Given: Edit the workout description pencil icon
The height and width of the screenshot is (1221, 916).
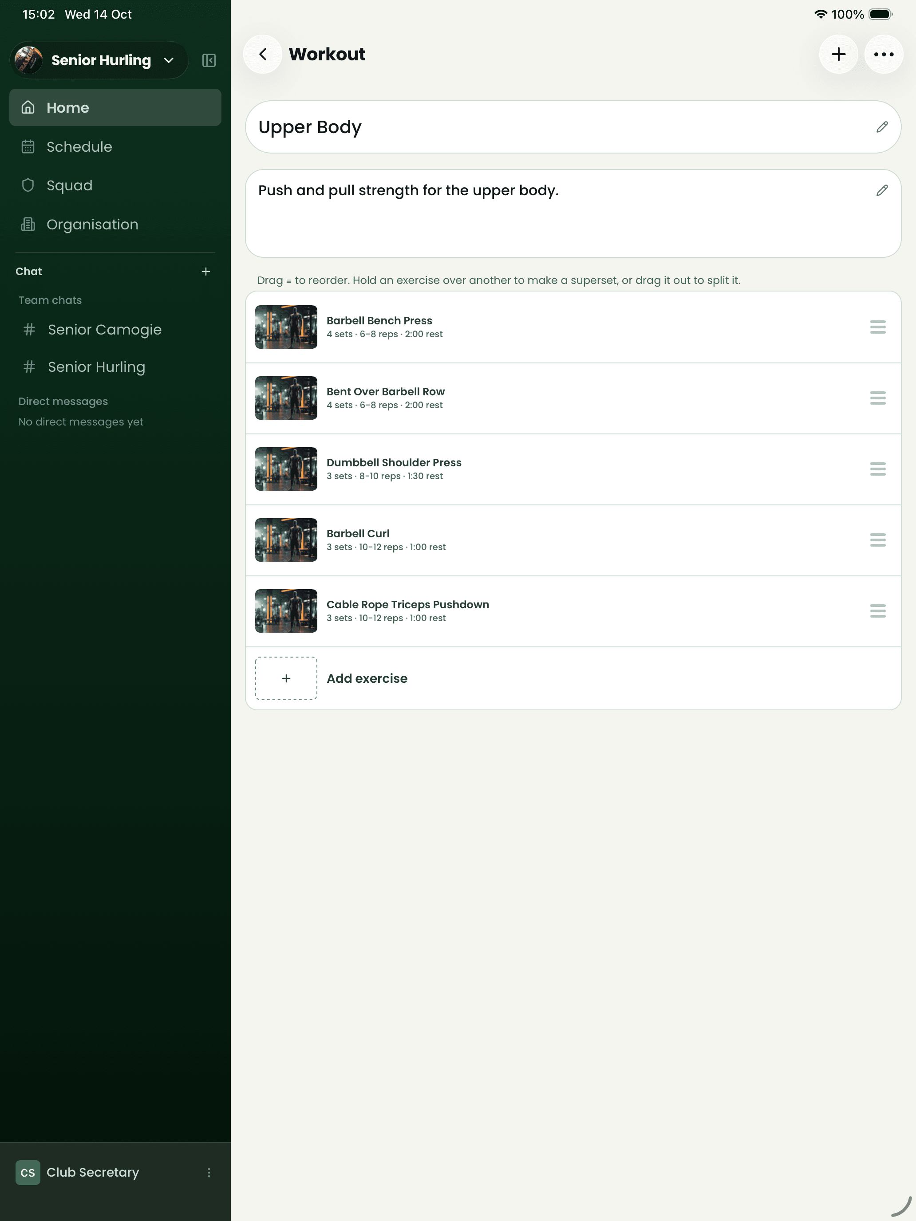Looking at the screenshot, I should click(x=882, y=190).
